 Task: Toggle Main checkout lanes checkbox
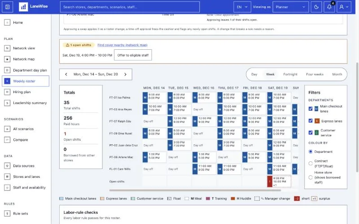tap(311, 109)
